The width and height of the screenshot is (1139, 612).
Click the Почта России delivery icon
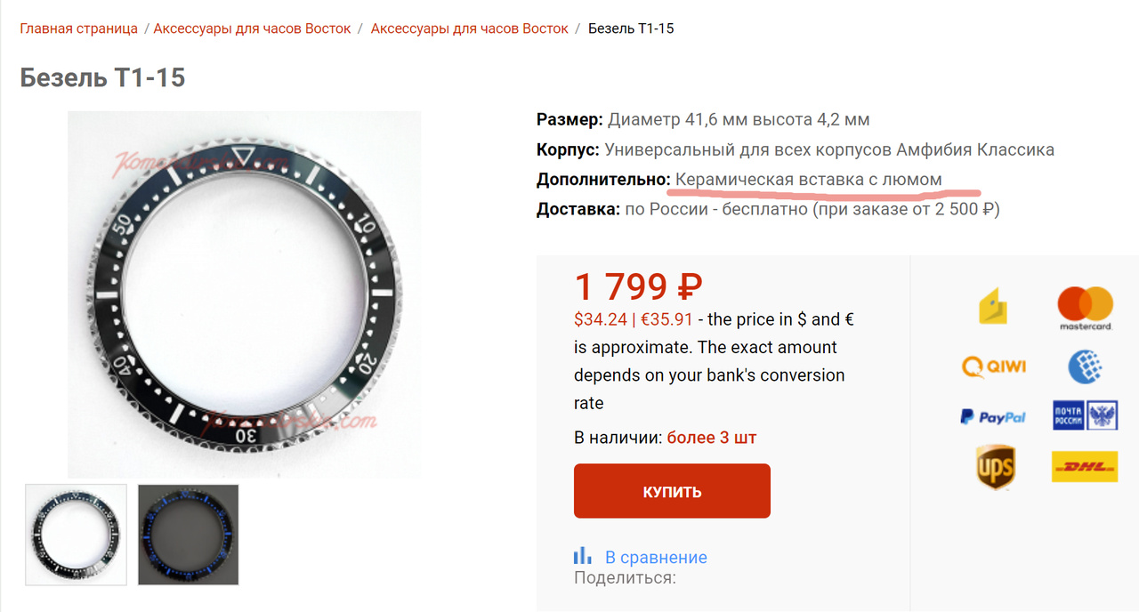(x=1085, y=415)
